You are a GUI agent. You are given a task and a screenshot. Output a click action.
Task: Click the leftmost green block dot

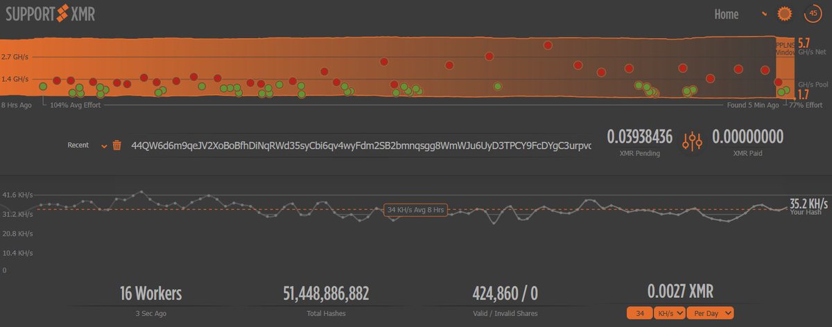(43, 86)
